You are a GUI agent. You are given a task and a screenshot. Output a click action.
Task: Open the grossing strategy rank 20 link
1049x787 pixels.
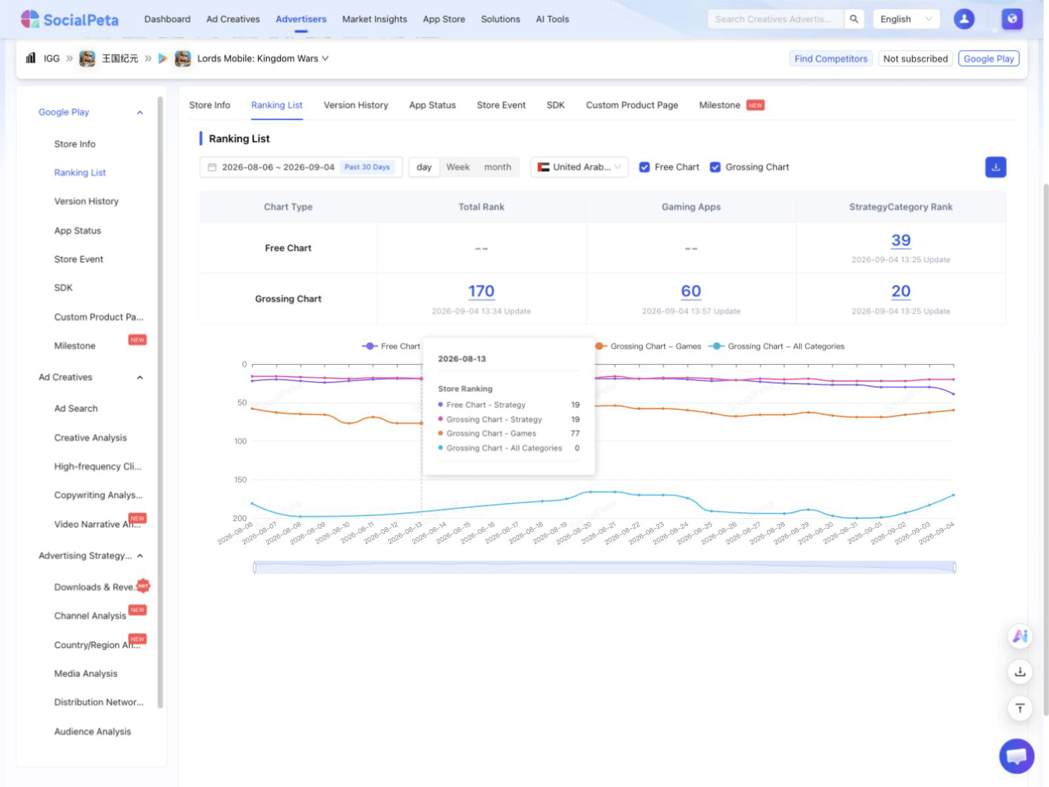point(901,291)
